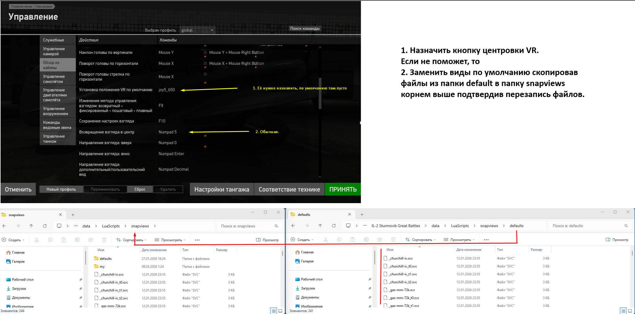Copy icon in defaults window toolbar
This screenshot has height=314, width=635.
click(x=339, y=240)
